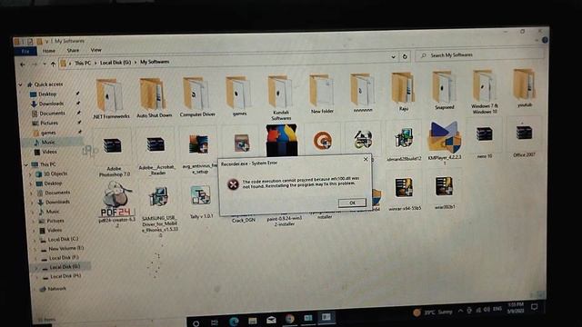Select Desktop under Quick access
Screen dimensions: 582x327
(47, 94)
